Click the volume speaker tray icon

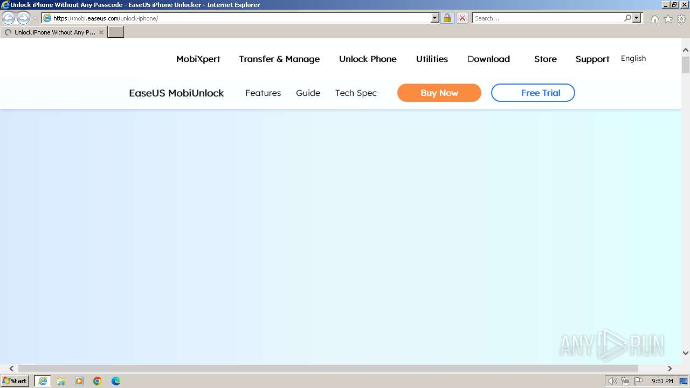click(x=613, y=381)
